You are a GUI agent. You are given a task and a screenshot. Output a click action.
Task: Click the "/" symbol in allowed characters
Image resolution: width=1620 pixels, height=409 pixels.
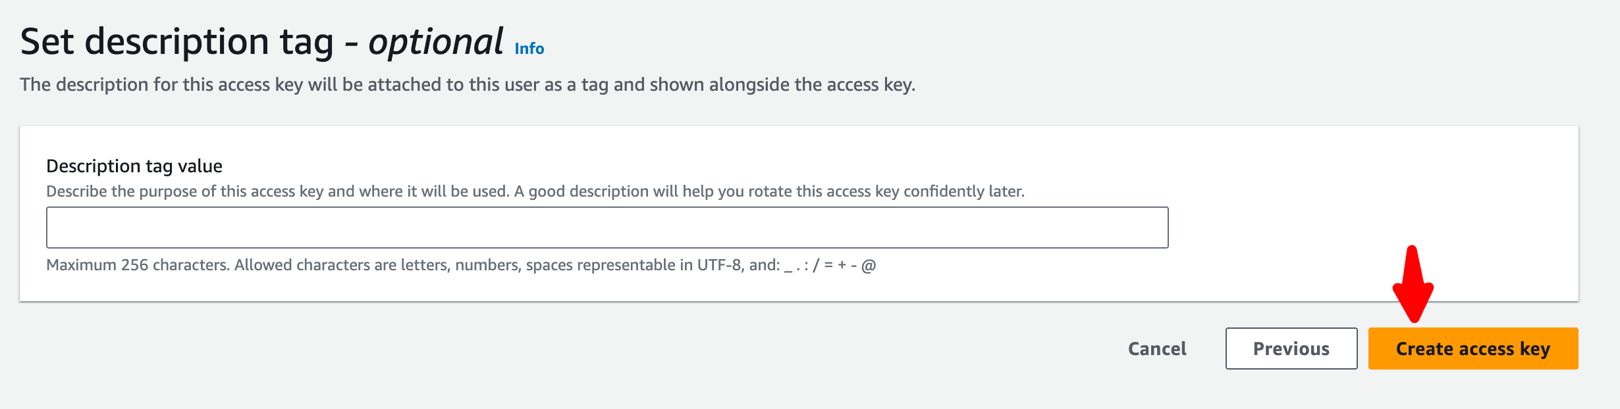pyautogui.click(x=817, y=266)
